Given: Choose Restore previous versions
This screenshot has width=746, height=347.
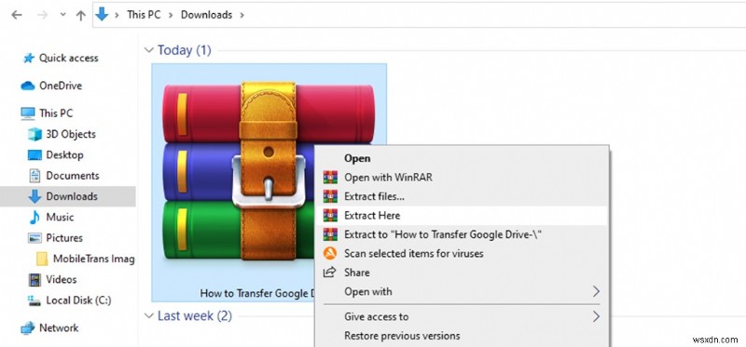Looking at the screenshot, I should coord(402,336).
